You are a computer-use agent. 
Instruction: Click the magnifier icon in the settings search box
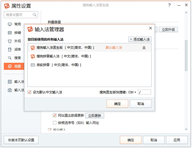[x=35, y=15]
